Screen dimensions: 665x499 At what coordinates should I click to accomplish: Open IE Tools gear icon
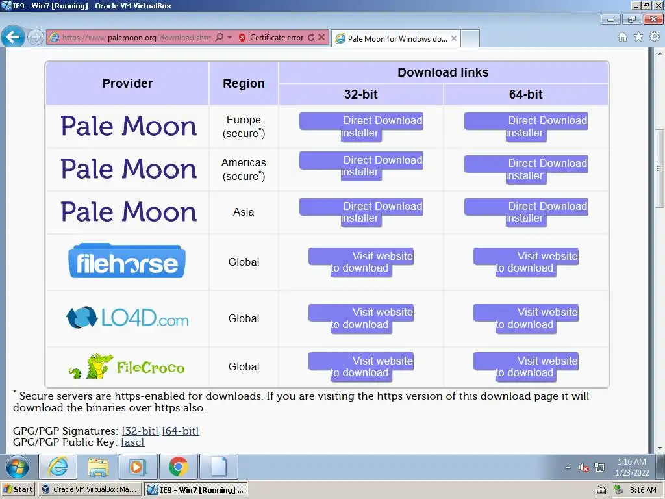(x=655, y=37)
